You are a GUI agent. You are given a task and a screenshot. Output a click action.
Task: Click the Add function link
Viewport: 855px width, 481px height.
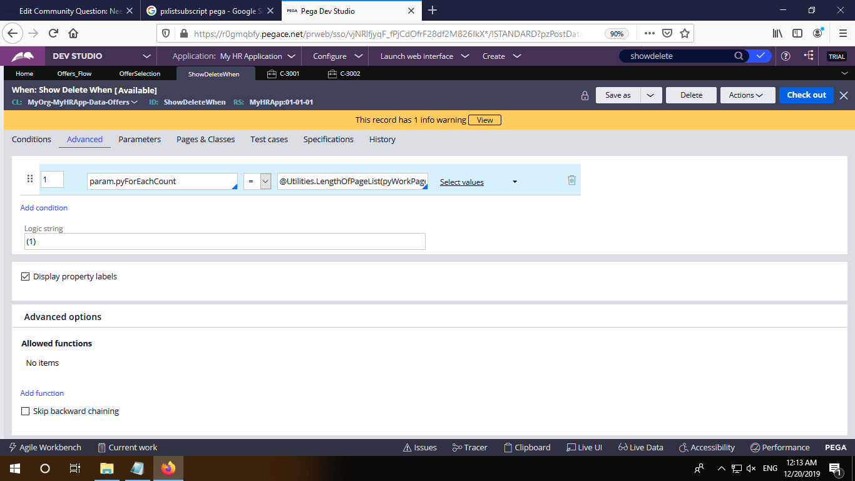click(x=42, y=393)
